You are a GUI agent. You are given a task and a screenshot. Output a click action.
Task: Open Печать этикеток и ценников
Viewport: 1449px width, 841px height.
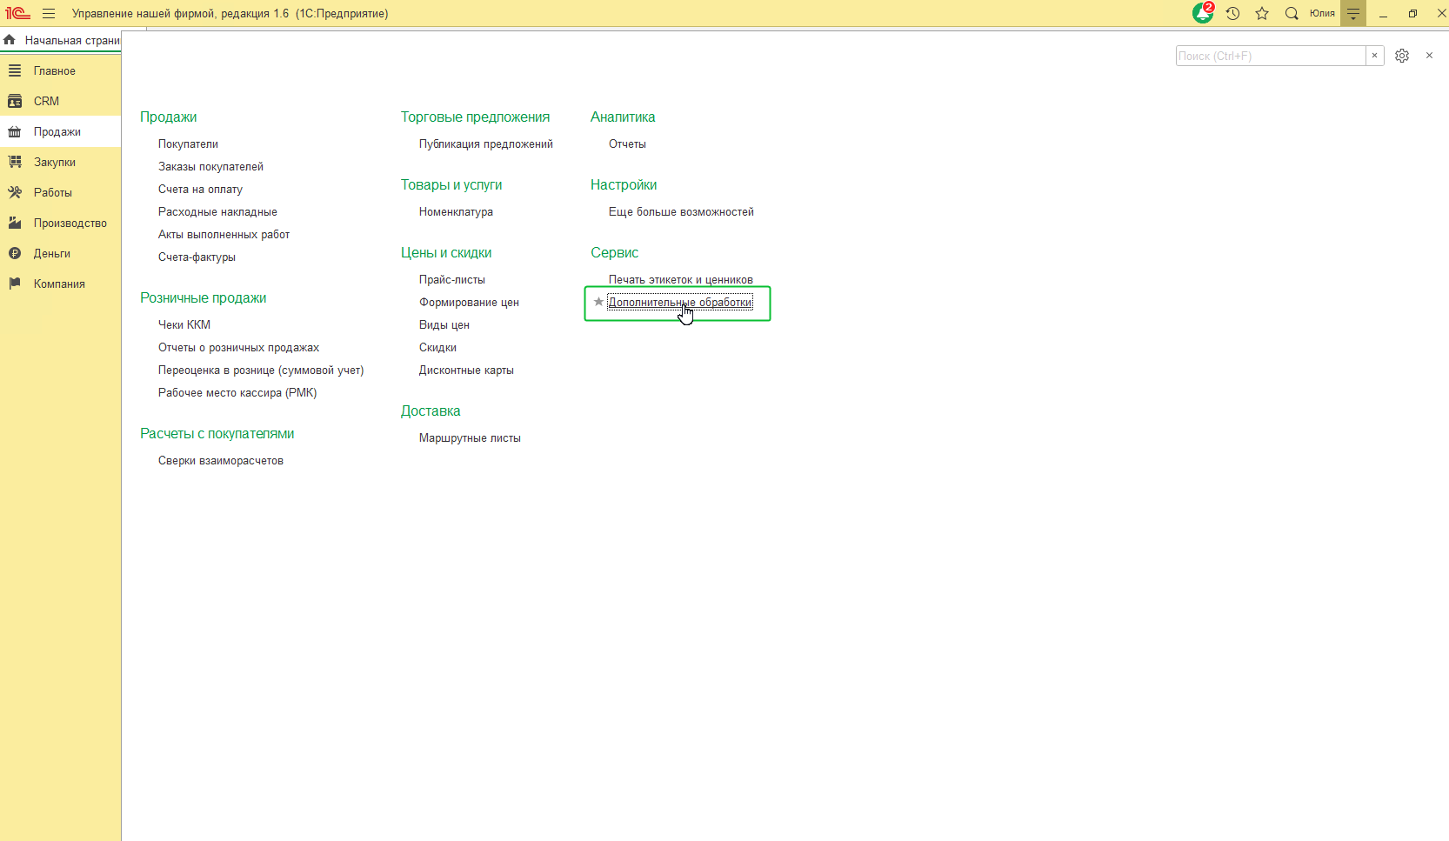pos(681,279)
